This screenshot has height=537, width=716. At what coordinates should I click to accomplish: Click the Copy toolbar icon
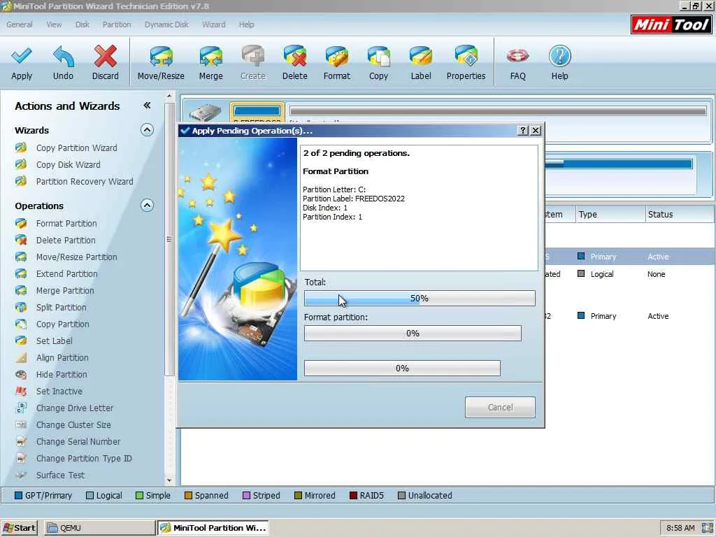(x=378, y=57)
